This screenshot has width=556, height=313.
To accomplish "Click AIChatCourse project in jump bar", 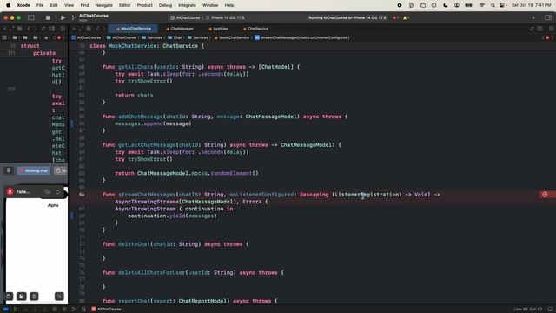I will click(x=87, y=37).
